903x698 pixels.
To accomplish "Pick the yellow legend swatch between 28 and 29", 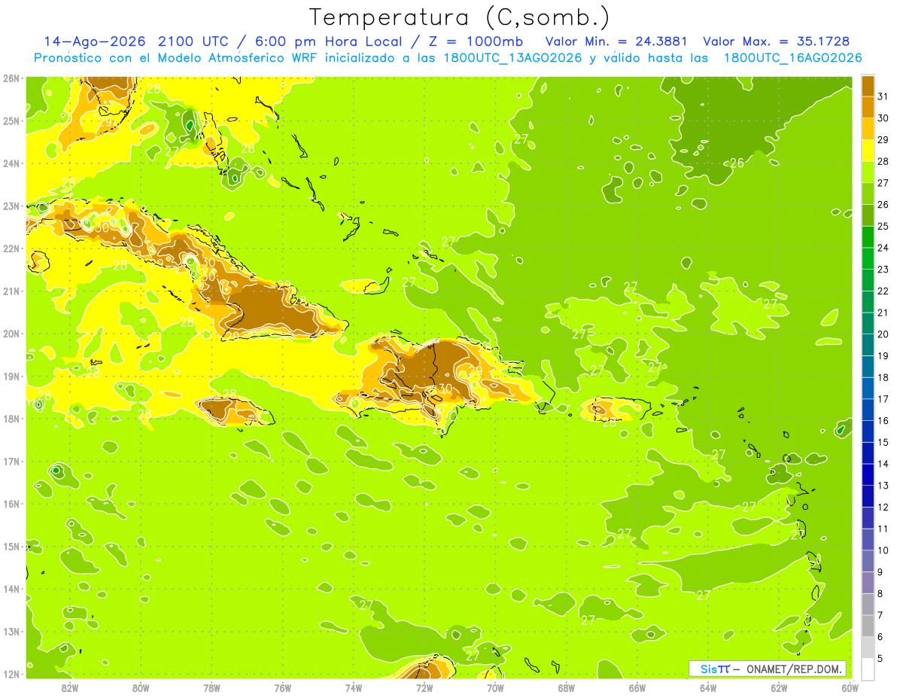I will tap(868, 150).
